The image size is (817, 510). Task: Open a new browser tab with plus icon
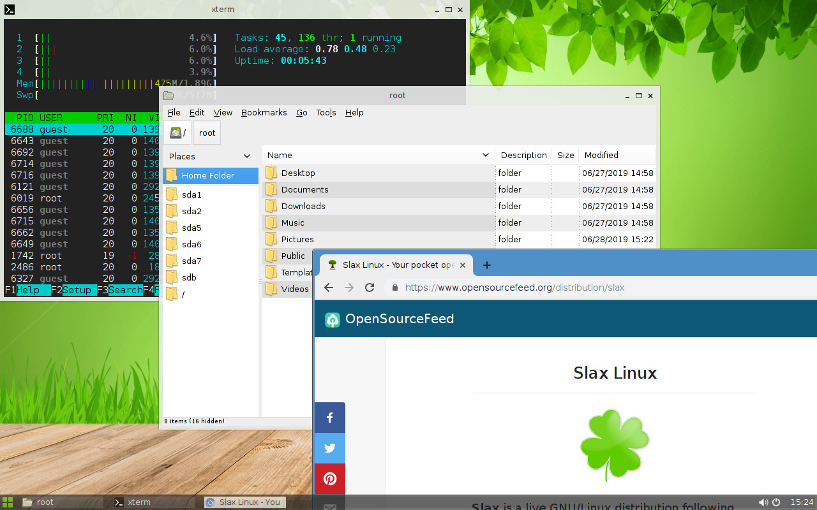(x=487, y=265)
